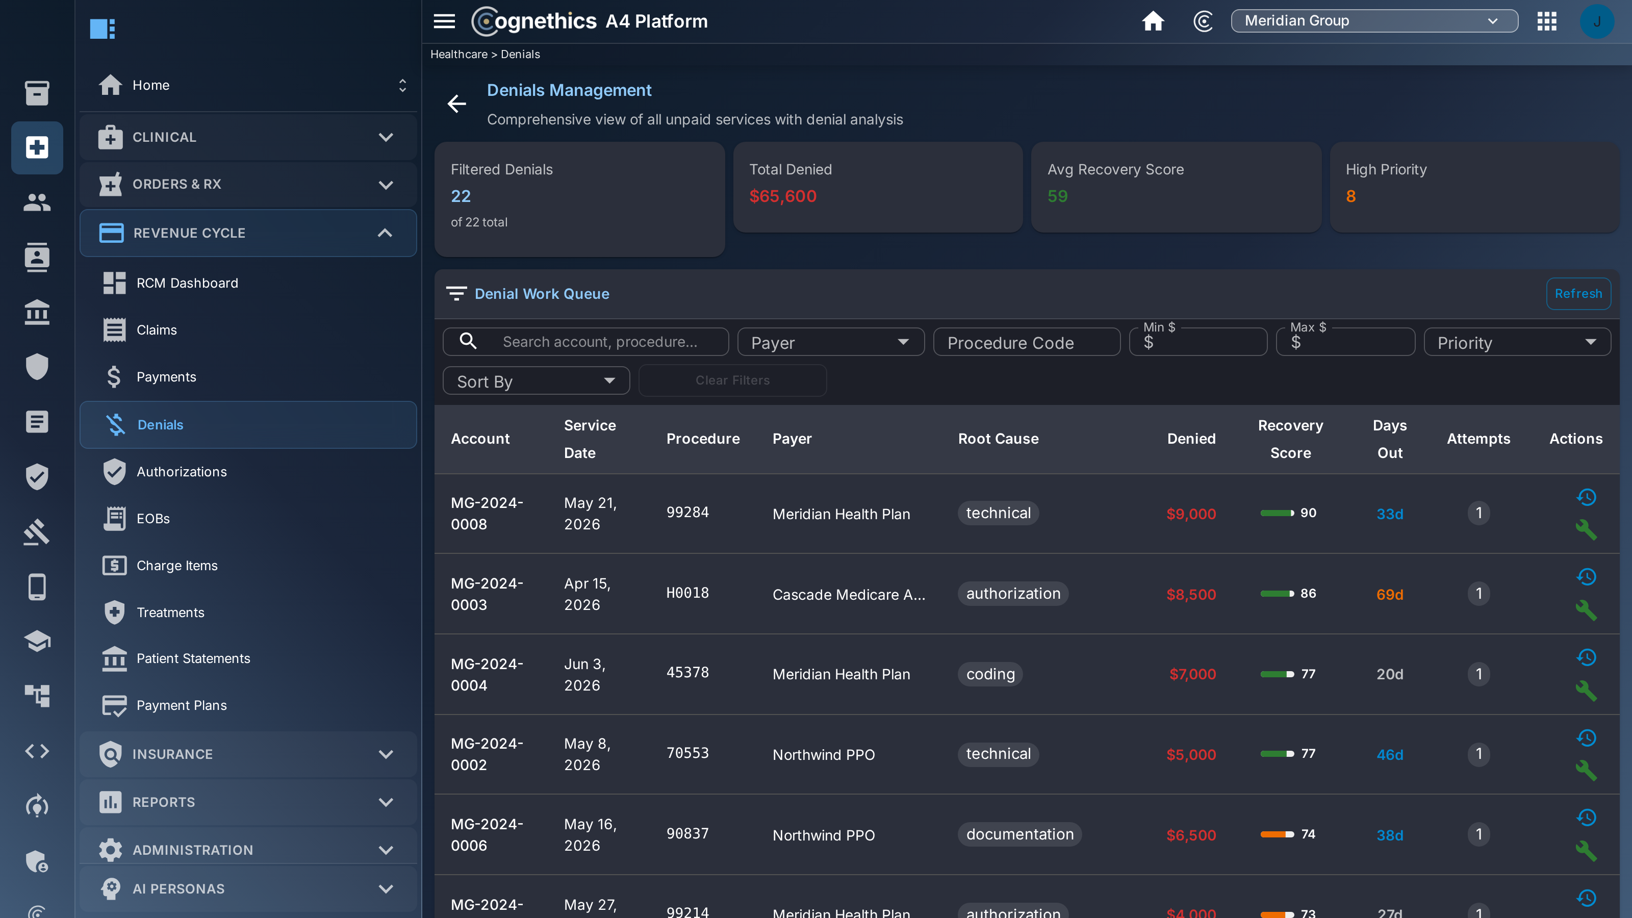Image resolution: width=1632 pixels, height=918 pixels.
Task: Click the Refresh button
Action: click(1577, 293)
